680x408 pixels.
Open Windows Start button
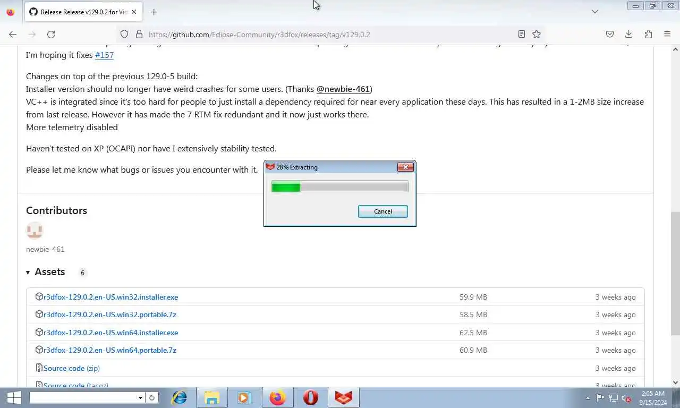pyautogui.click(x=13, y=397)
